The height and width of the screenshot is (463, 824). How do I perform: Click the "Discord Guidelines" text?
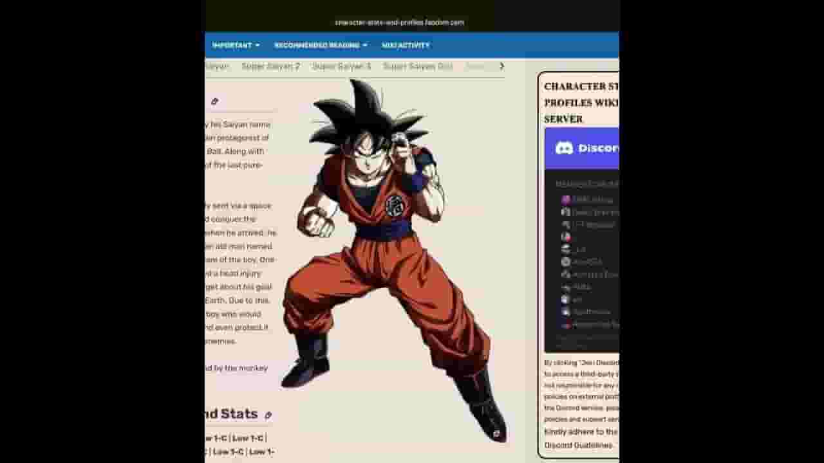click(578, 445)
